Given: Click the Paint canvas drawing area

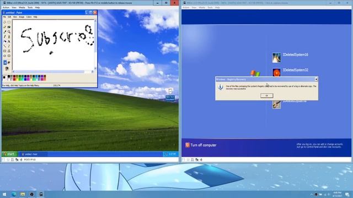Looking at the screenshot, I should coord(53,45).
